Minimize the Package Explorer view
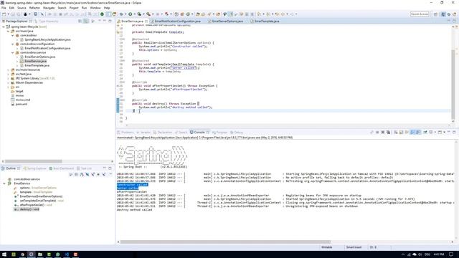459x258 pixels. tap(105, 21)
